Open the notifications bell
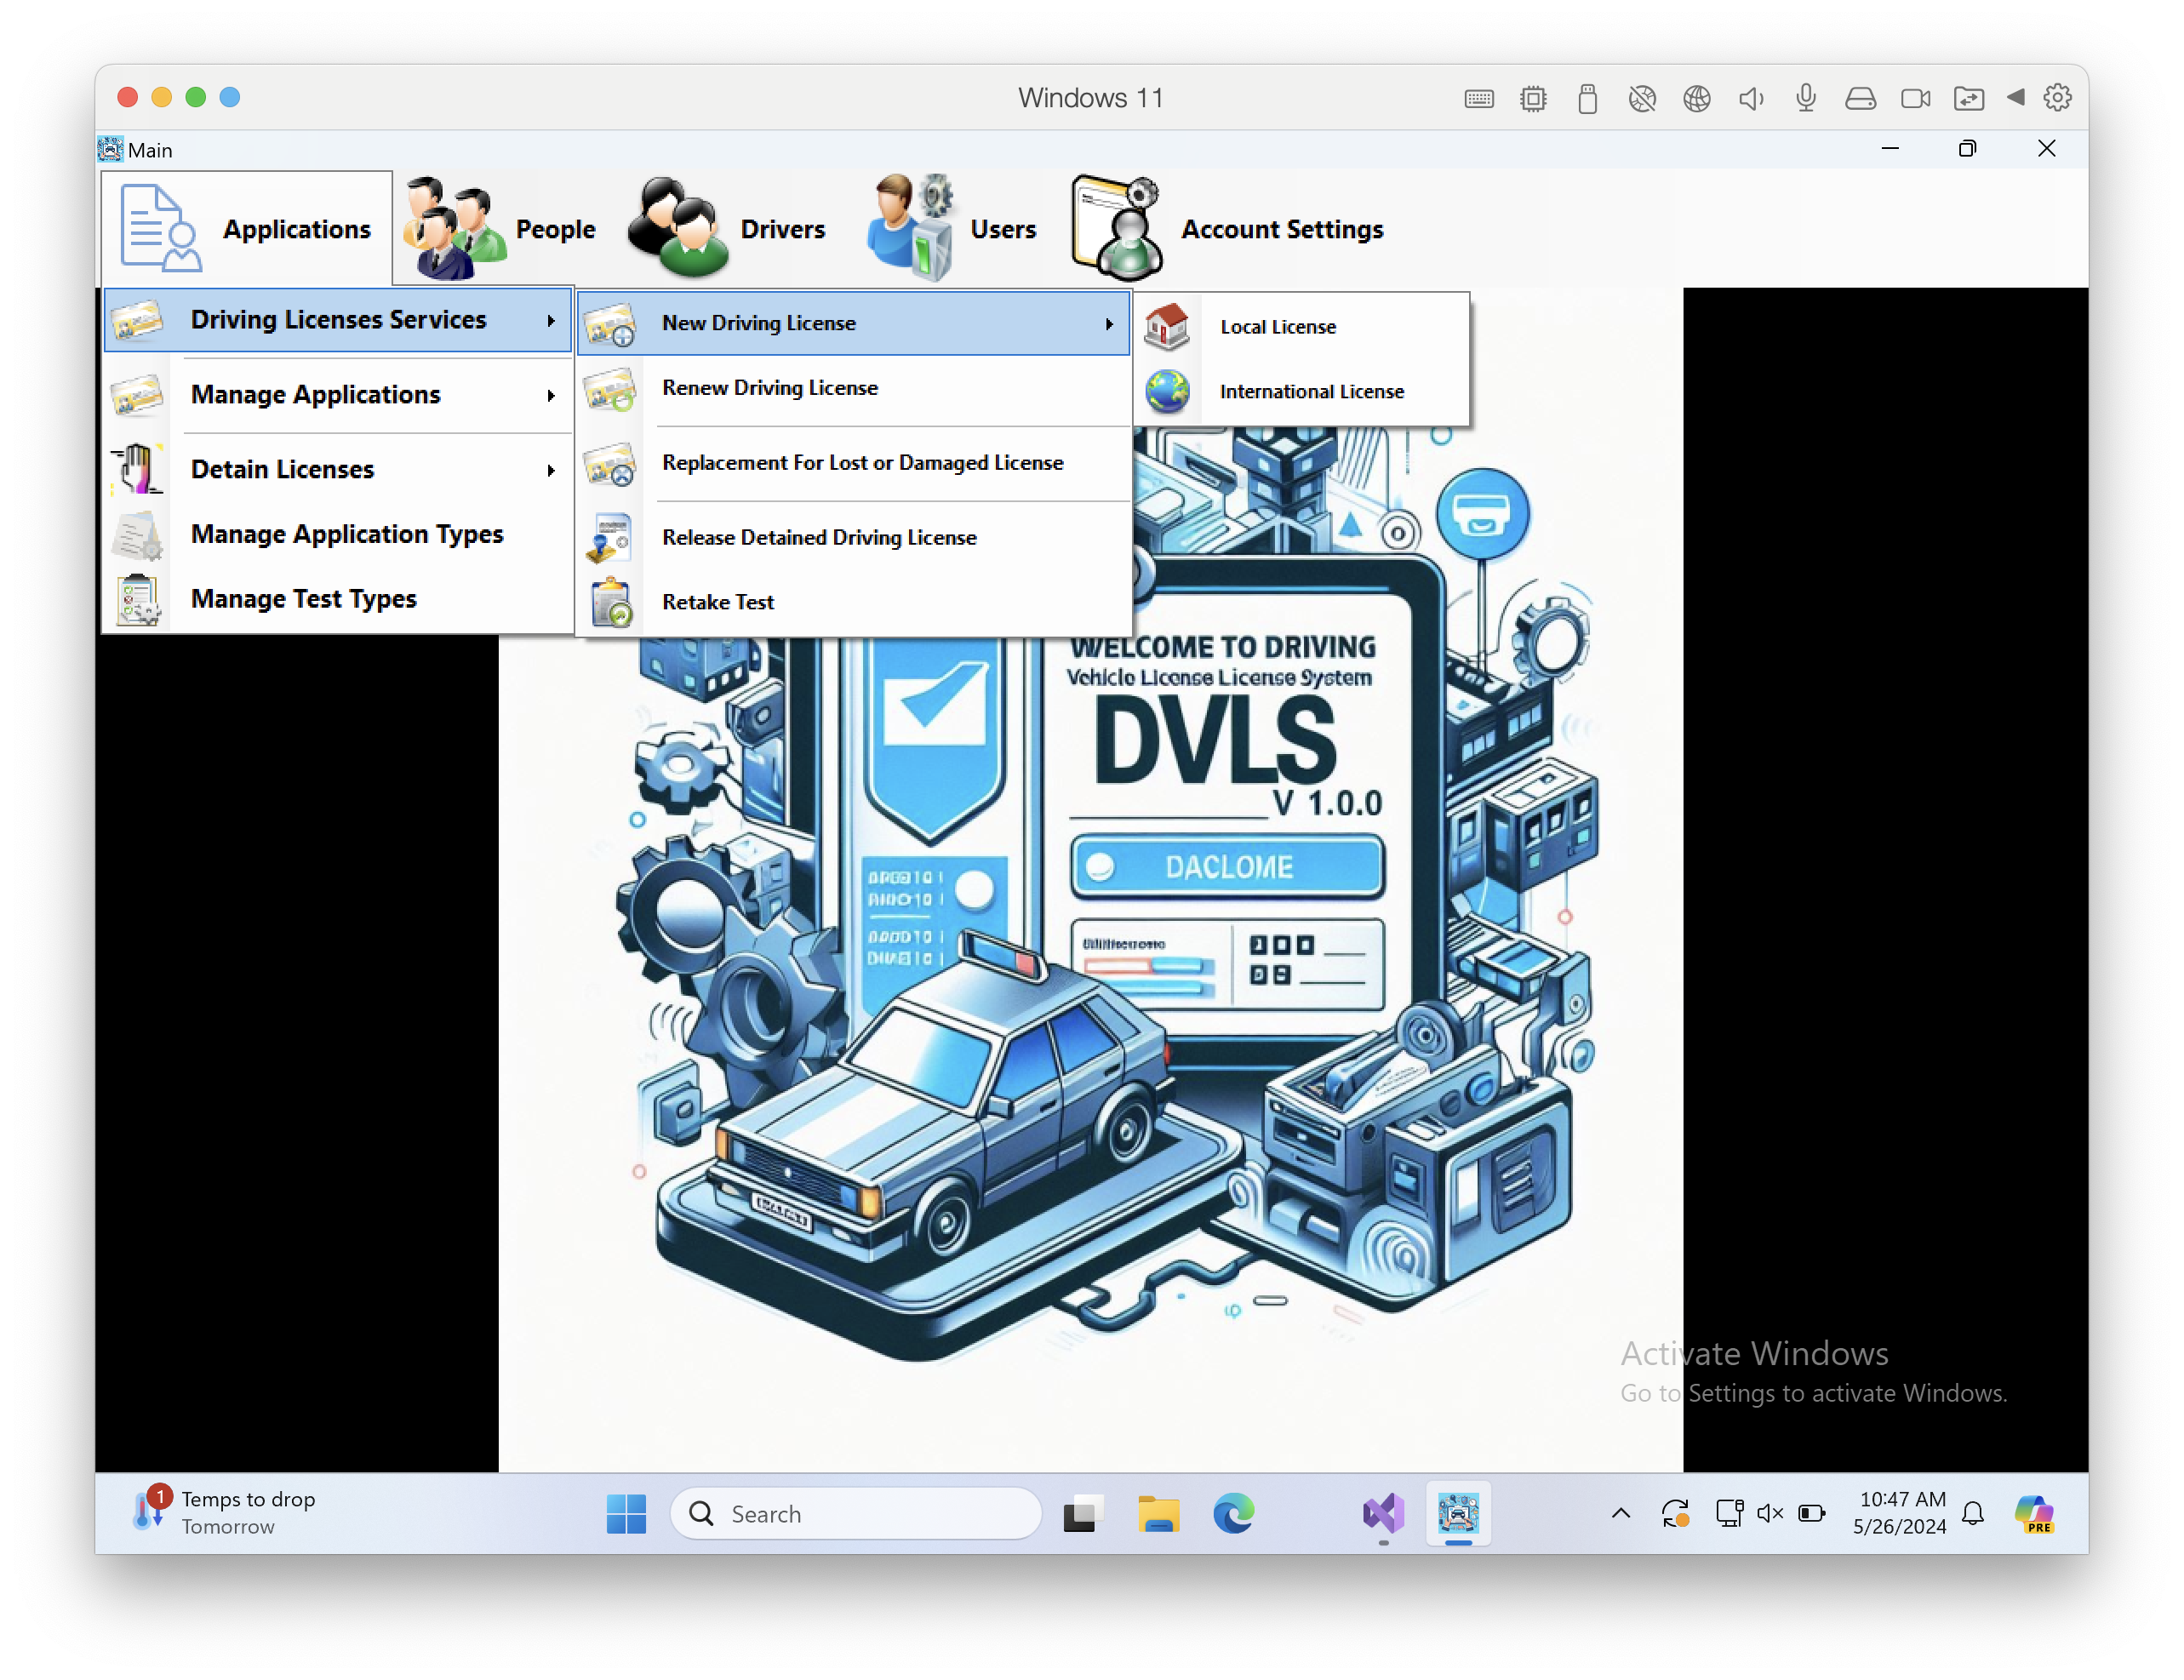Viewport: 2184px width, 1680px height. (x=1973, y=1515)
